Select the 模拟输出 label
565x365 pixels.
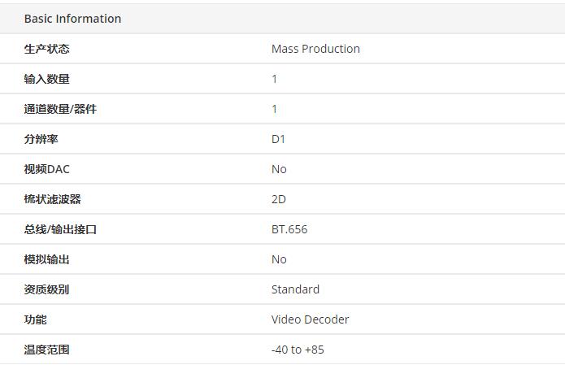(46, 259)
